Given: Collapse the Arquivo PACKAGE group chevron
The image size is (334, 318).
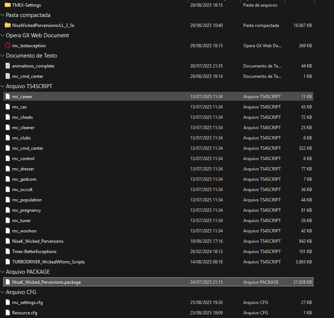Looking at the screenshot, I should coord(3,272).
